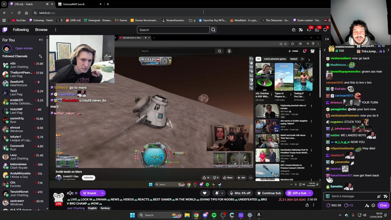Click the magnifier search button on Twitch
Viewport: 391px width, 220px height.
tap(213, 30)
